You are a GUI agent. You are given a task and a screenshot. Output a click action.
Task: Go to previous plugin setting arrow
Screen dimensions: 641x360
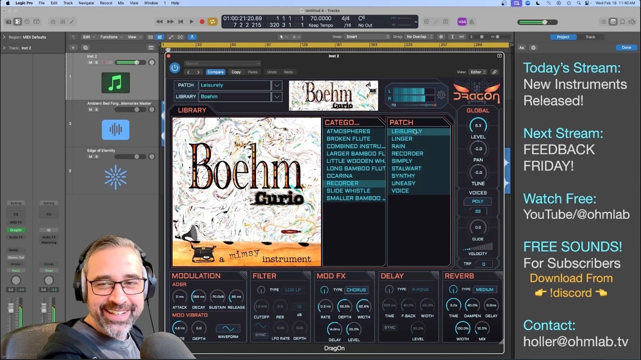click(x=188, y=72)
